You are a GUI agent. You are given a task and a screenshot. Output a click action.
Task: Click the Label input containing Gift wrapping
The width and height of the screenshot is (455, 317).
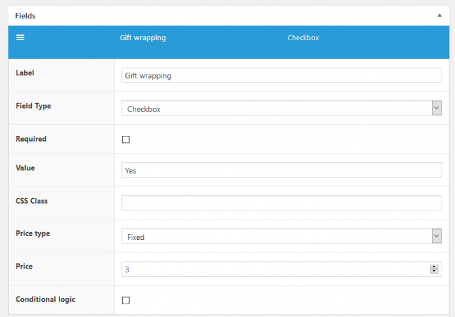click(x=281, y=75)
